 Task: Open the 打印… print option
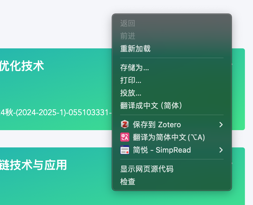click(172, 80)
